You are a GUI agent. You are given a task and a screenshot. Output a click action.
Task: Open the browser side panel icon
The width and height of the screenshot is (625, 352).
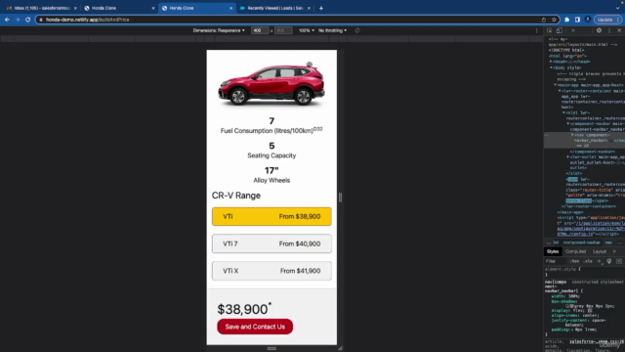click(x=577, y=20)
